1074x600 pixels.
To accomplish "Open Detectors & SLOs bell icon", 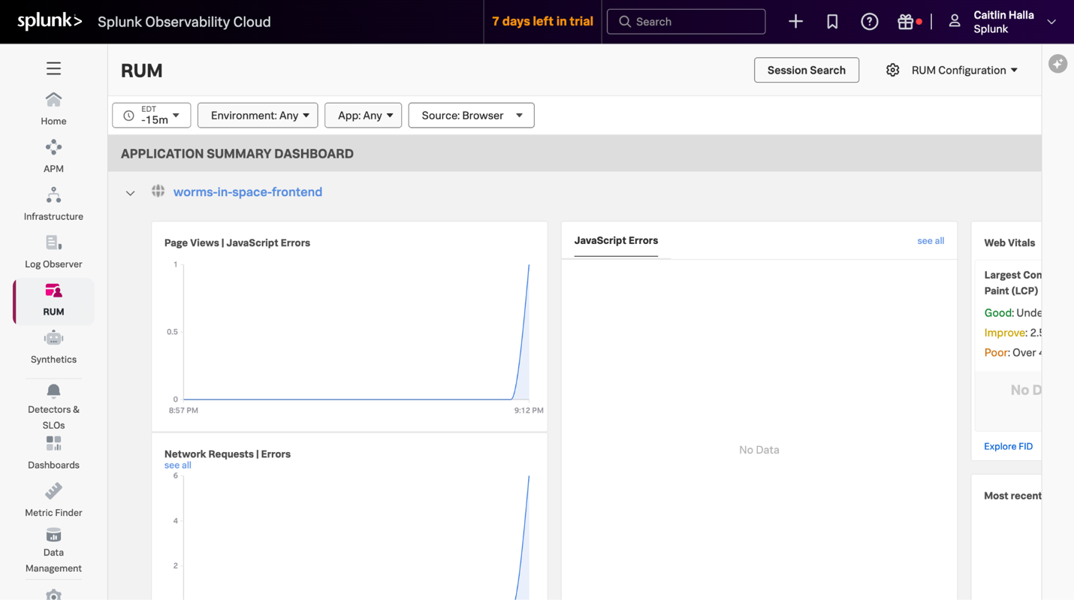I will coord(53,391).
